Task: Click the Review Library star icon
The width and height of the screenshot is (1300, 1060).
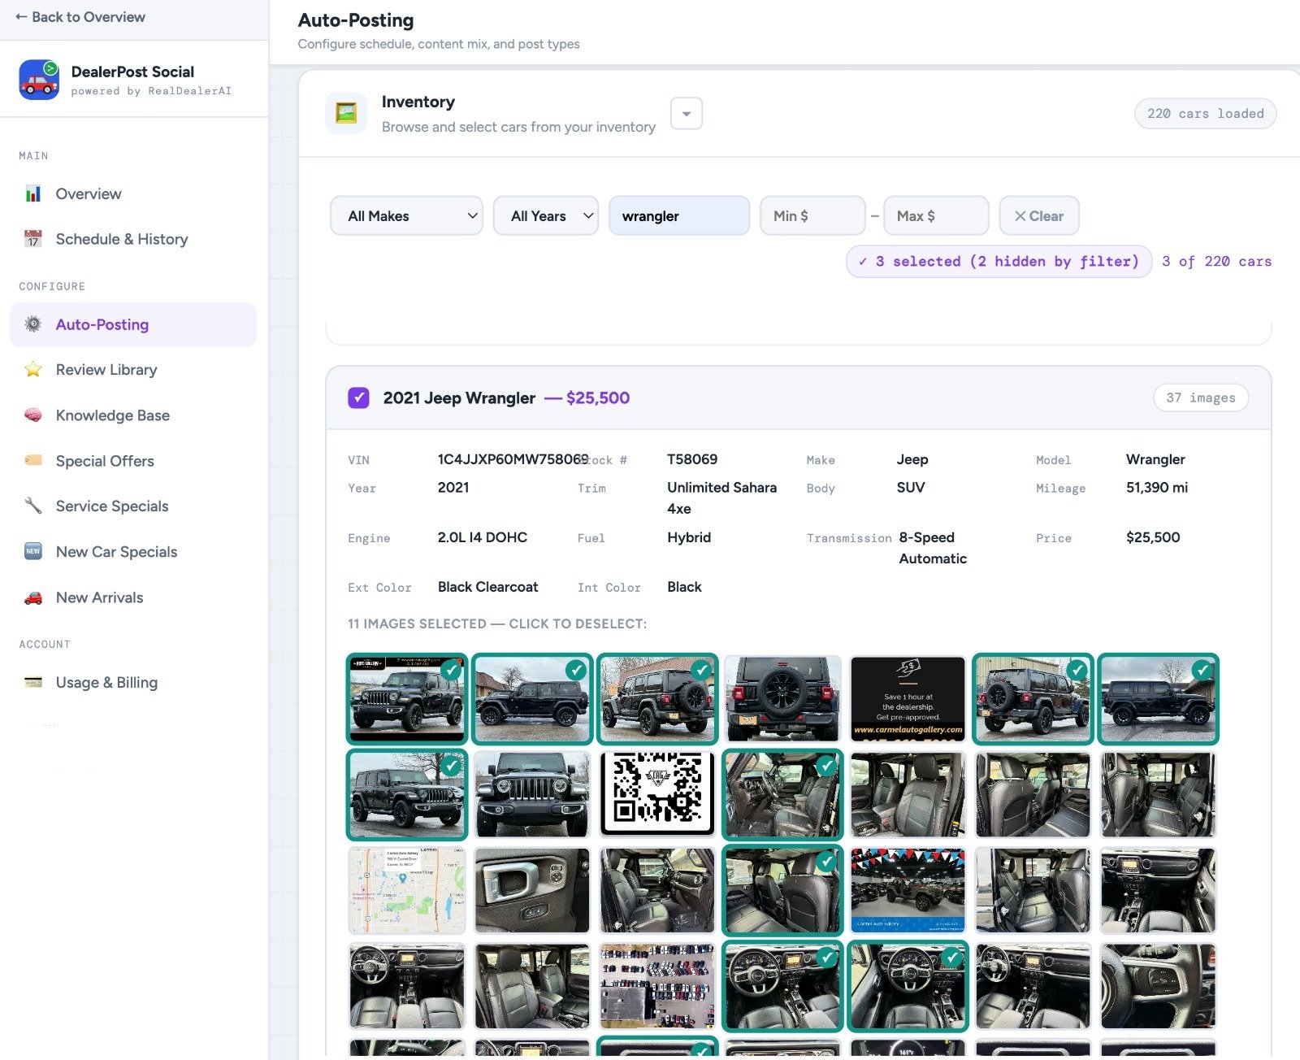Action: point(33,370)
